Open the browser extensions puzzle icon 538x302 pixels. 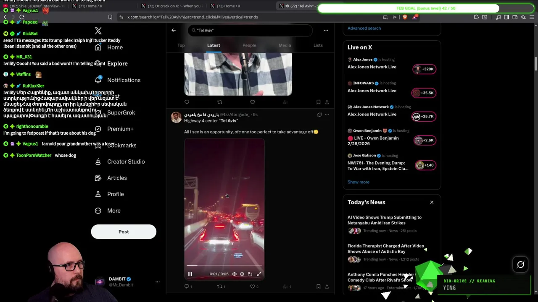coord(476,17)
